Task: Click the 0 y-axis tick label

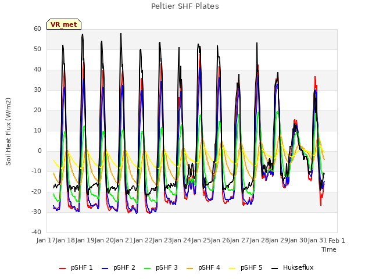Action: tap(40, 151)
